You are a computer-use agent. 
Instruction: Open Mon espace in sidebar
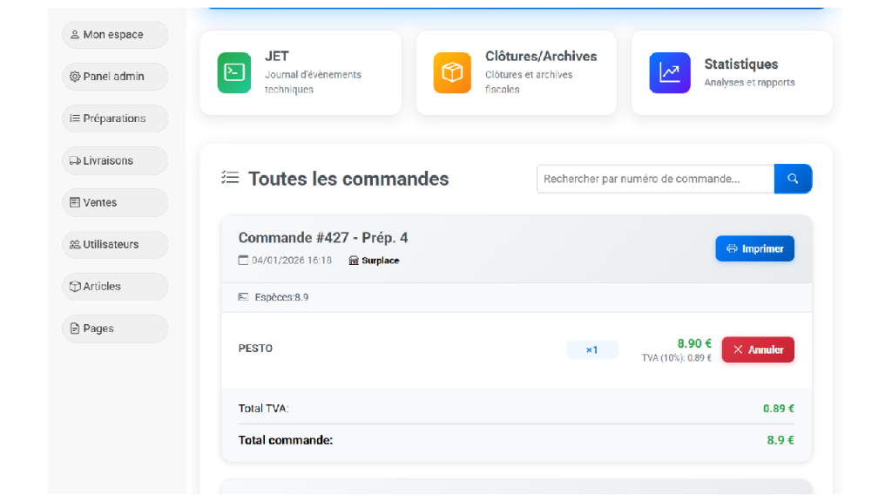114,35
